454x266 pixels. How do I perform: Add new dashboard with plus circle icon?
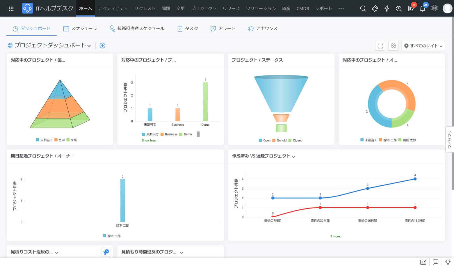(x=102, y=45)
